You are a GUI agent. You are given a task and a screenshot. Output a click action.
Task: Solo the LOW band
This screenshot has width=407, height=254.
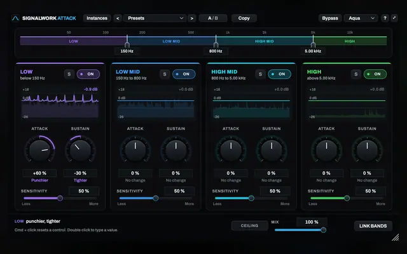[x=69, y=74]
